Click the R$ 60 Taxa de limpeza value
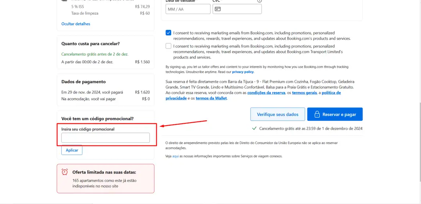 (x=145, y=13)
